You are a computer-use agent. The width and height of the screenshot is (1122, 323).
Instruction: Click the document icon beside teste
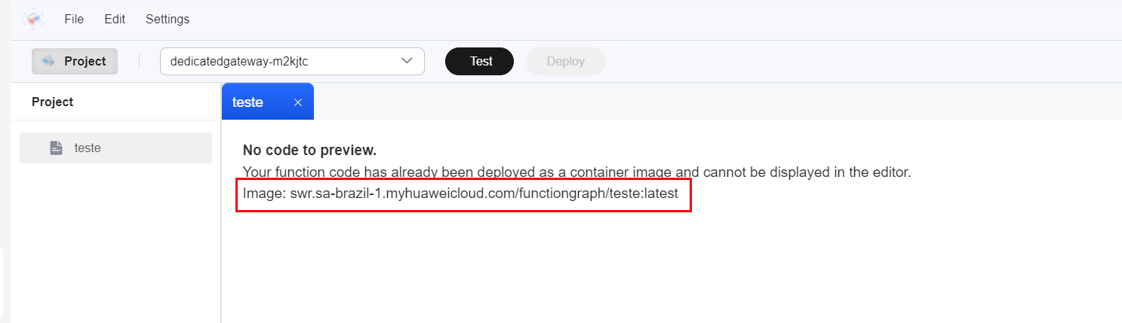point(57,148)
